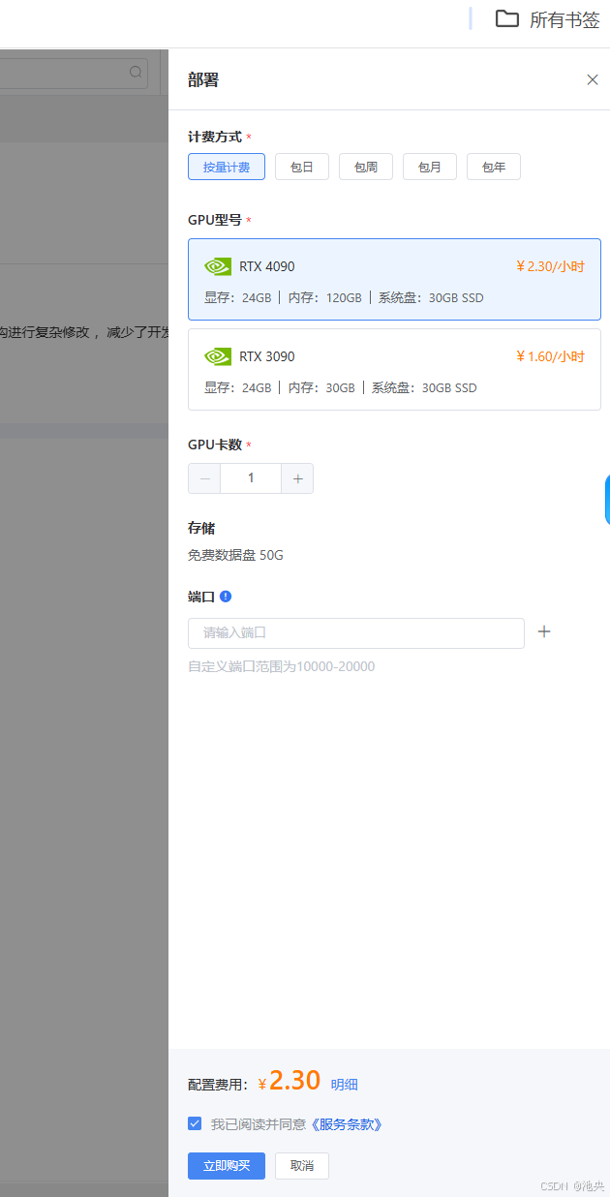Click the 内存：30GB spec text
This screenshot has width=610, height=1197.
pyautogui.click(x=321, y=387)
